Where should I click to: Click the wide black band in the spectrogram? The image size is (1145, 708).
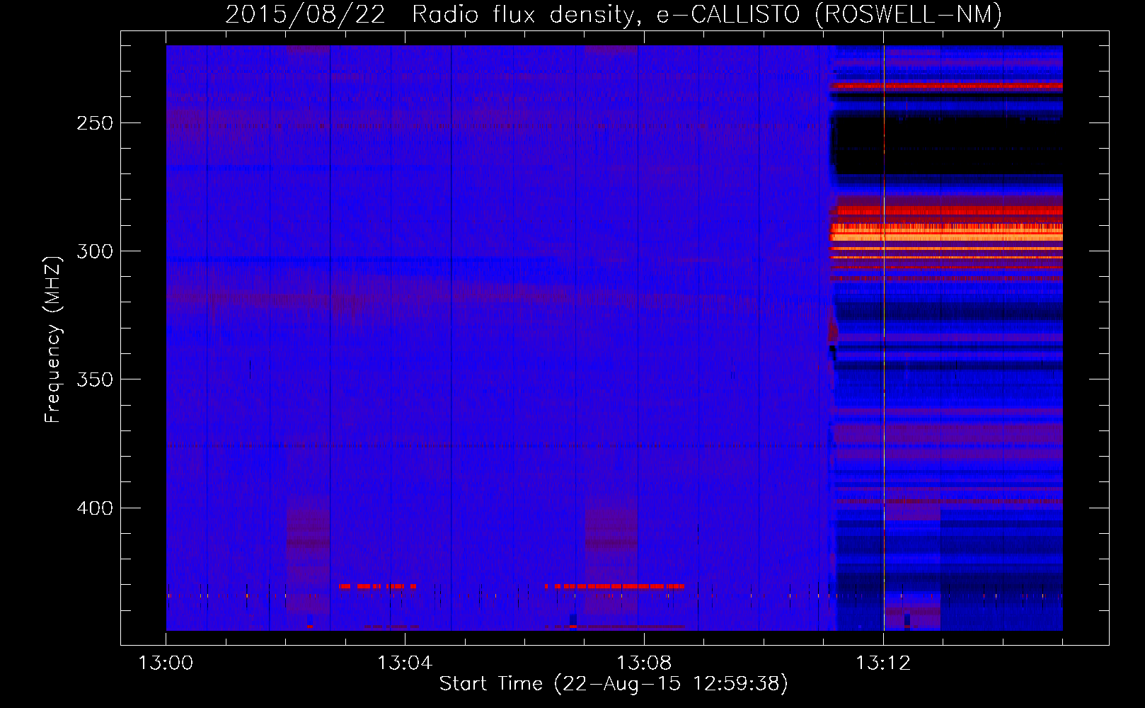tap(948, 146)
